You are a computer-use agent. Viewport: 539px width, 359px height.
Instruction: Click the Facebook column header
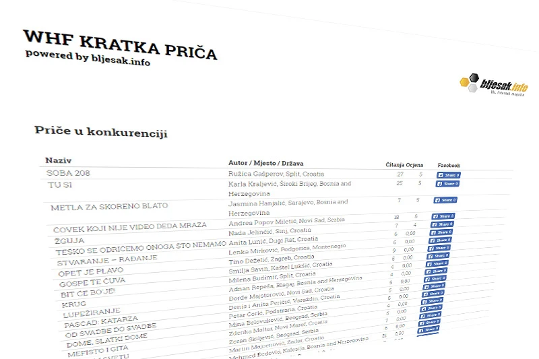(x=449, y=166)
